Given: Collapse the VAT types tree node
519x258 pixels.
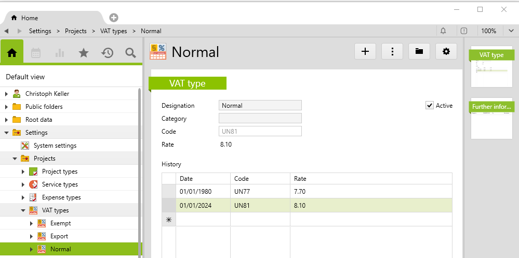Looking at the screenshot, I should (23, 210).
